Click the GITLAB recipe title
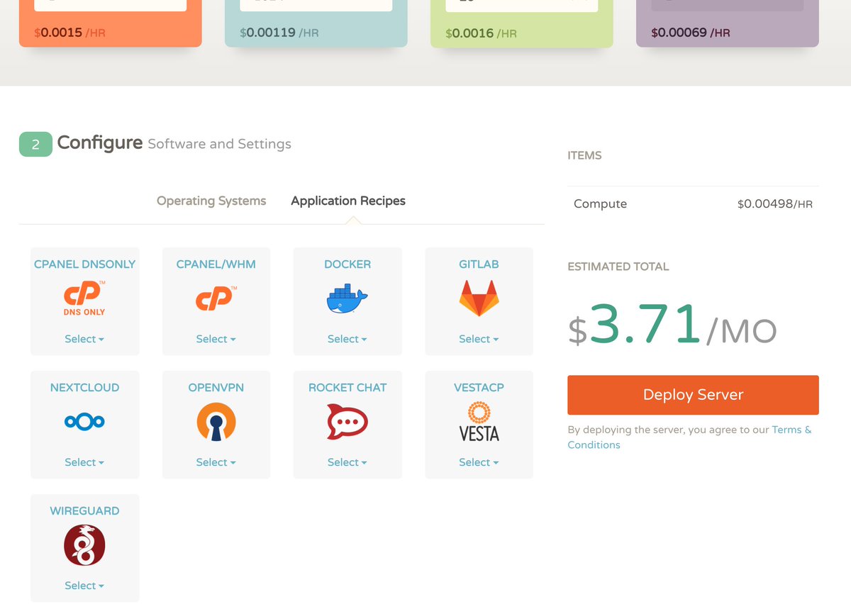851x609 pixels. tap(479, 264)
